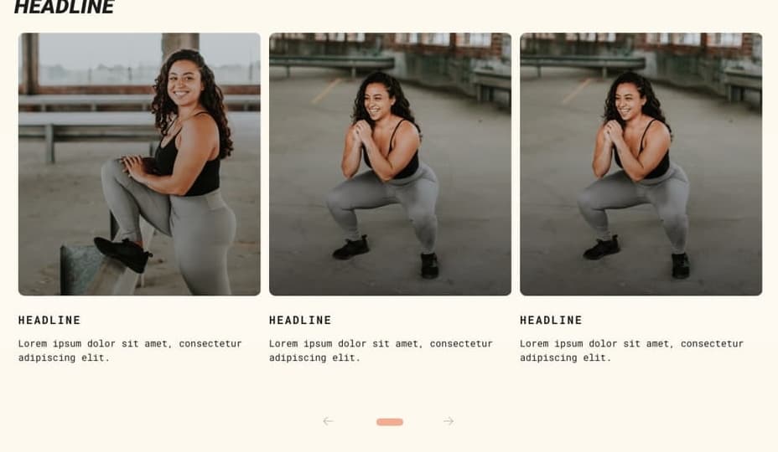Viewport: 778px width, 452px height.
Task: Click the second card's HEADLINE title
Action: 300,320
